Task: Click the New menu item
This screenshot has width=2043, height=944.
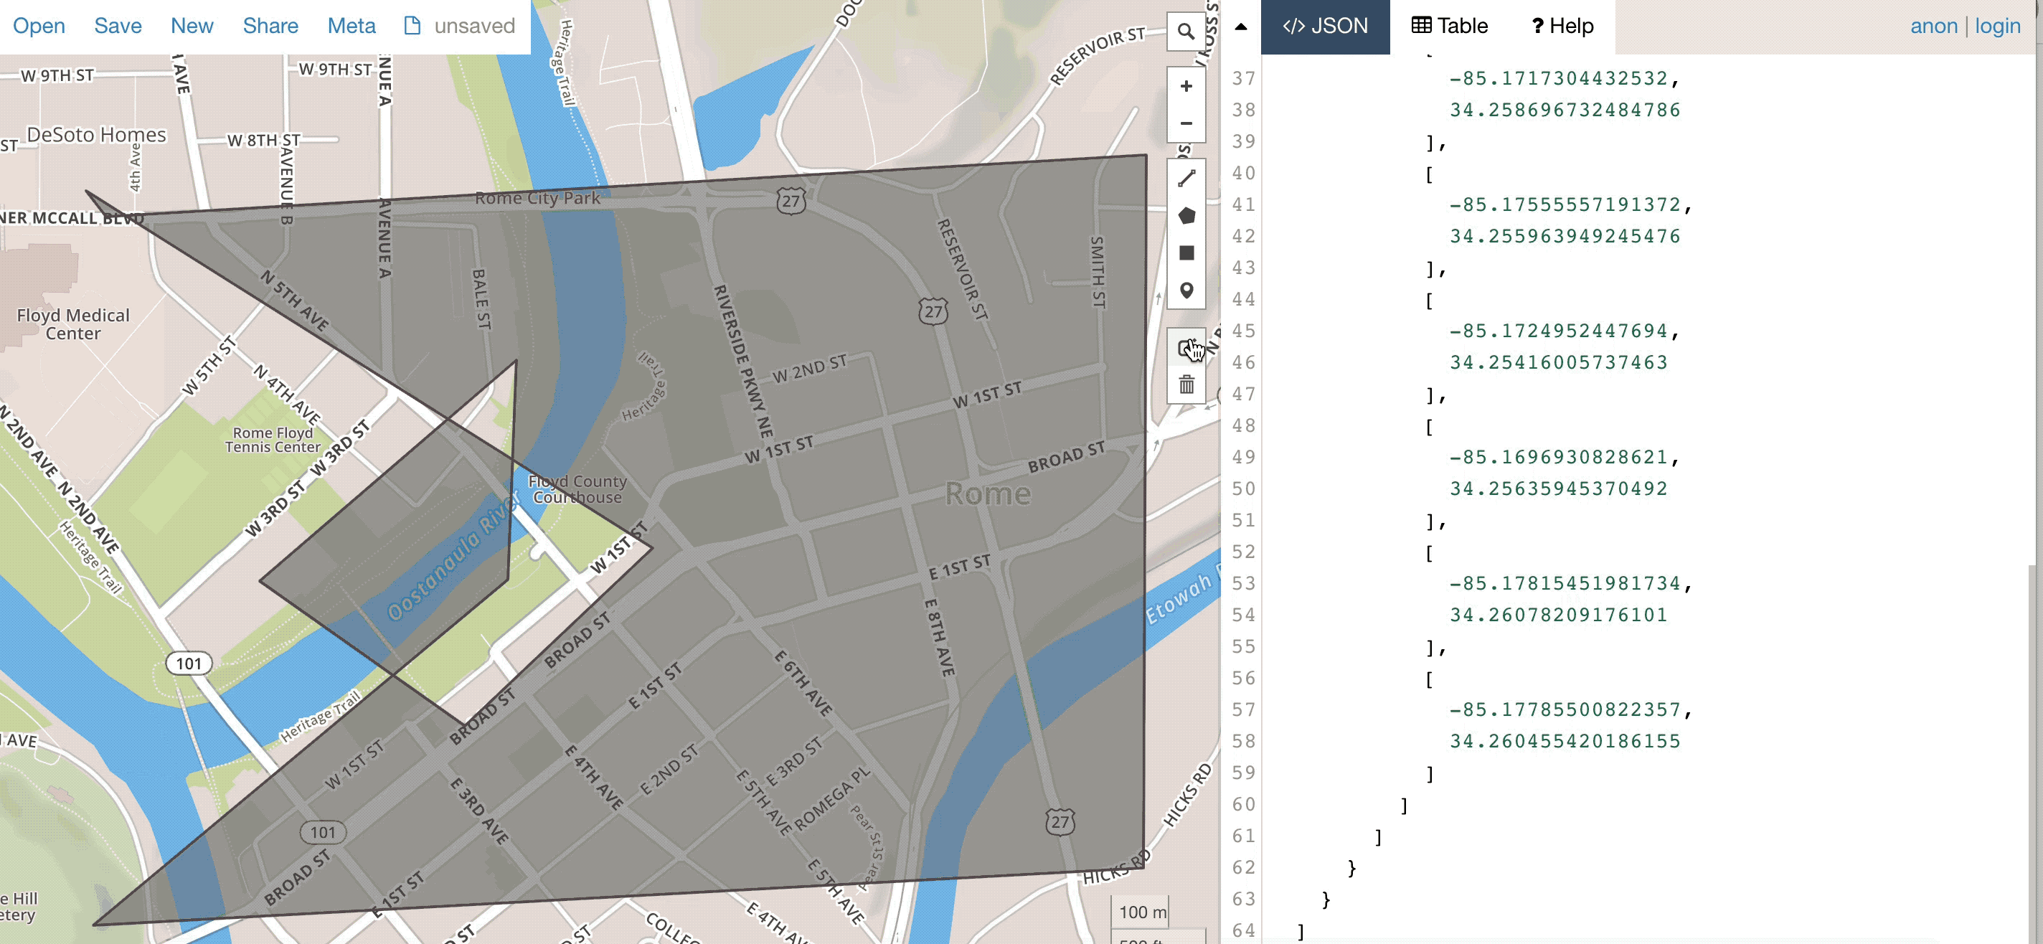Action: point(192,26)
